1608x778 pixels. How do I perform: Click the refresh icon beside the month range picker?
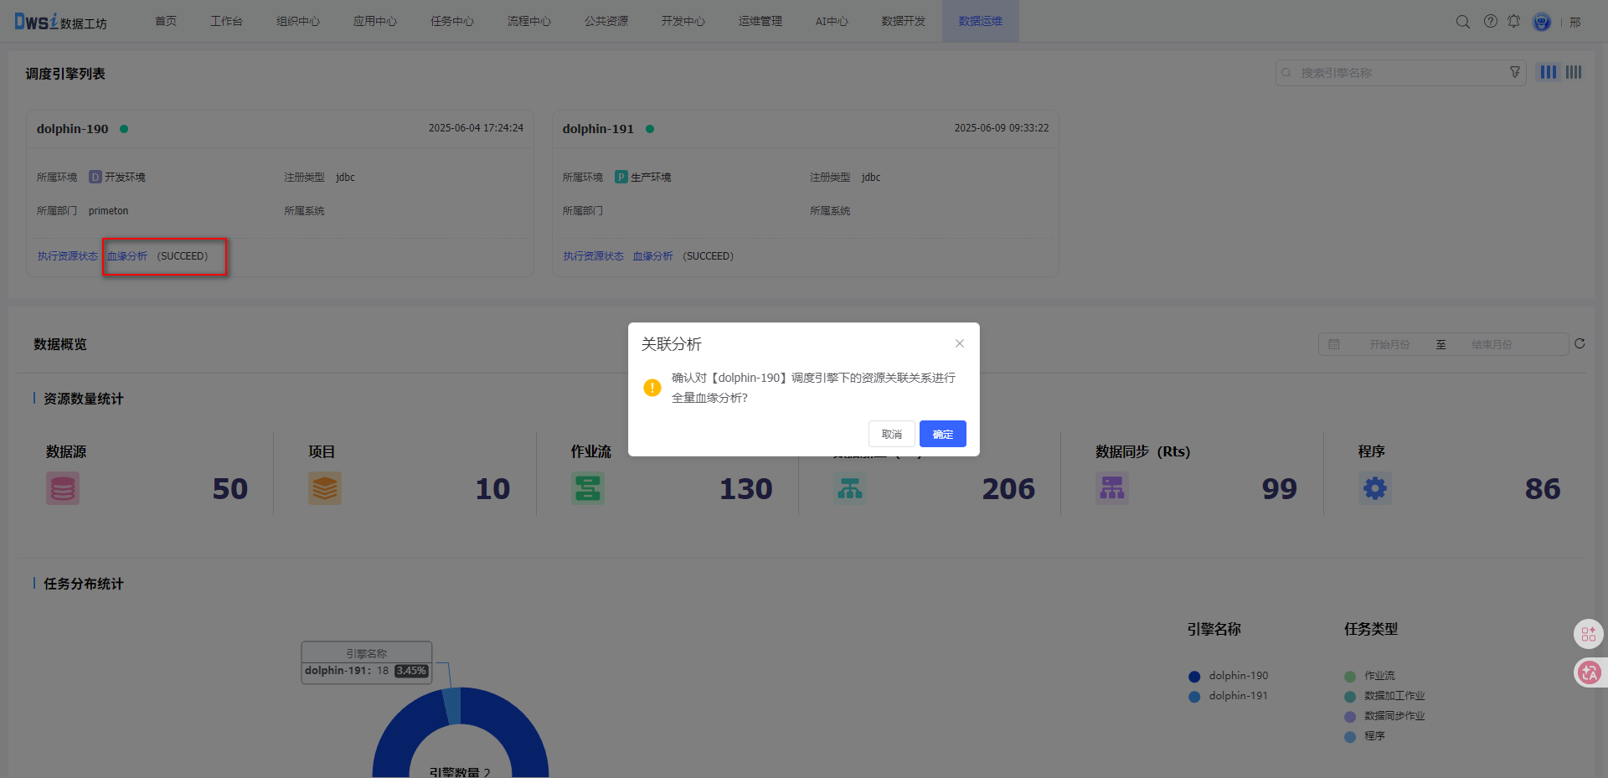tap(1580, 344)
